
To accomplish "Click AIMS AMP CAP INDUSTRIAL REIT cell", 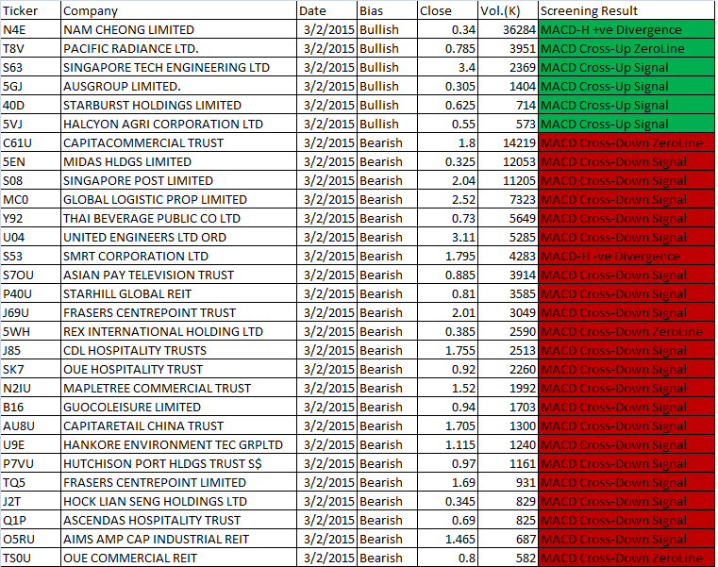I will pos(178,539).
